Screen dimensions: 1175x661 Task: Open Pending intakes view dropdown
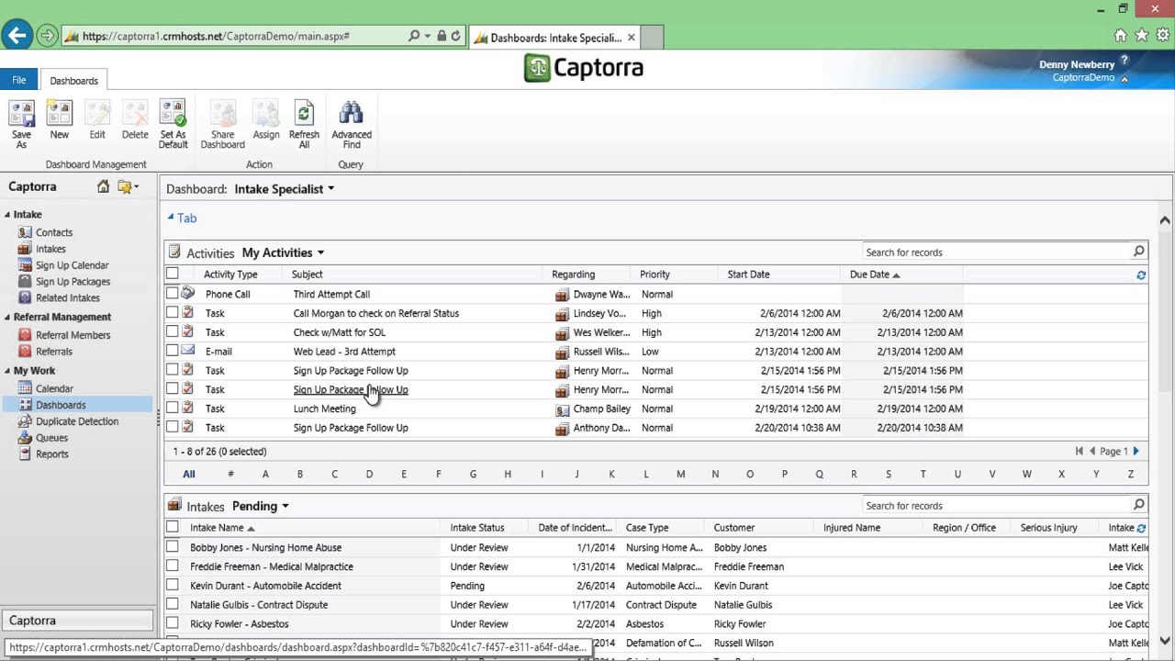click(x=285, y=506)
